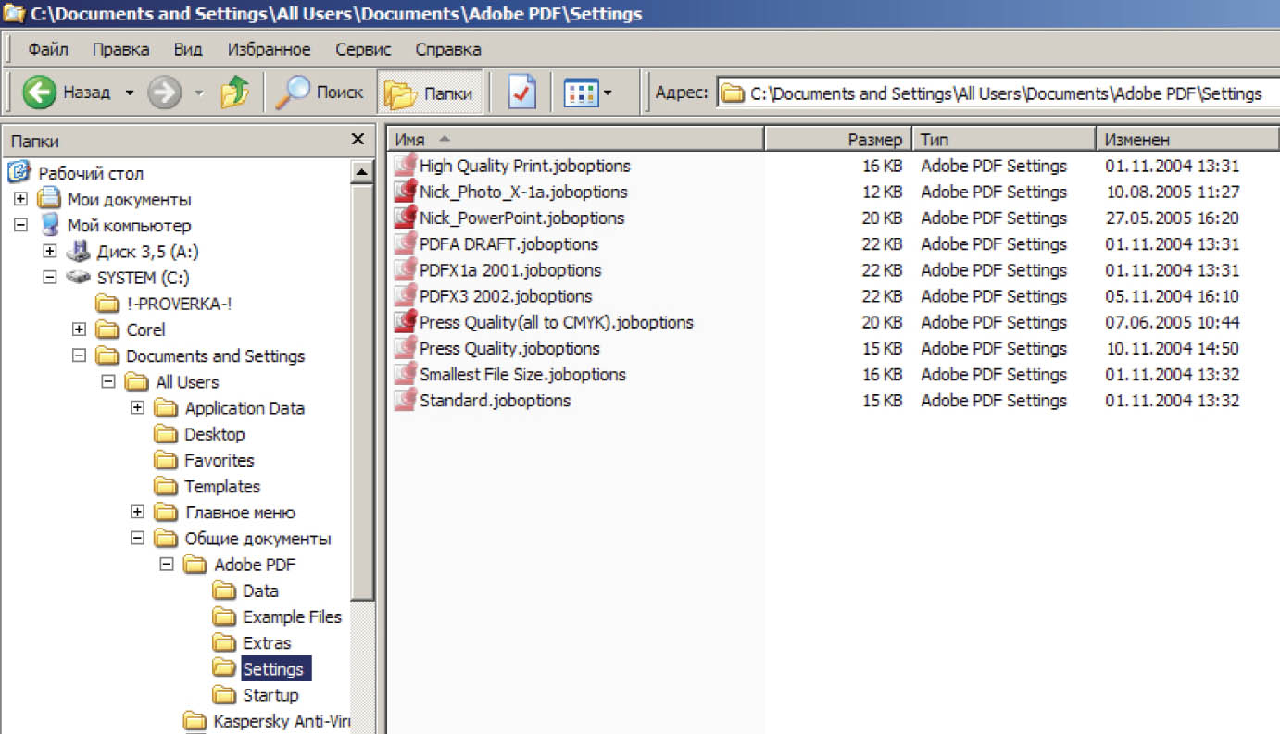Open the Правка menu
Image resolution: width=1280 pixels, height=734 pixels.
(121, 49)
